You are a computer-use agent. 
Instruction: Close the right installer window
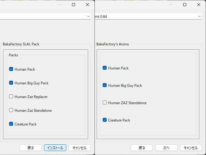coord(199,5)
